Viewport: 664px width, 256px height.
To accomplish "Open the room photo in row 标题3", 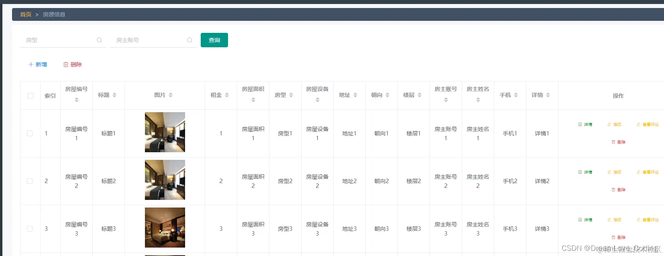I will [165, 228].
